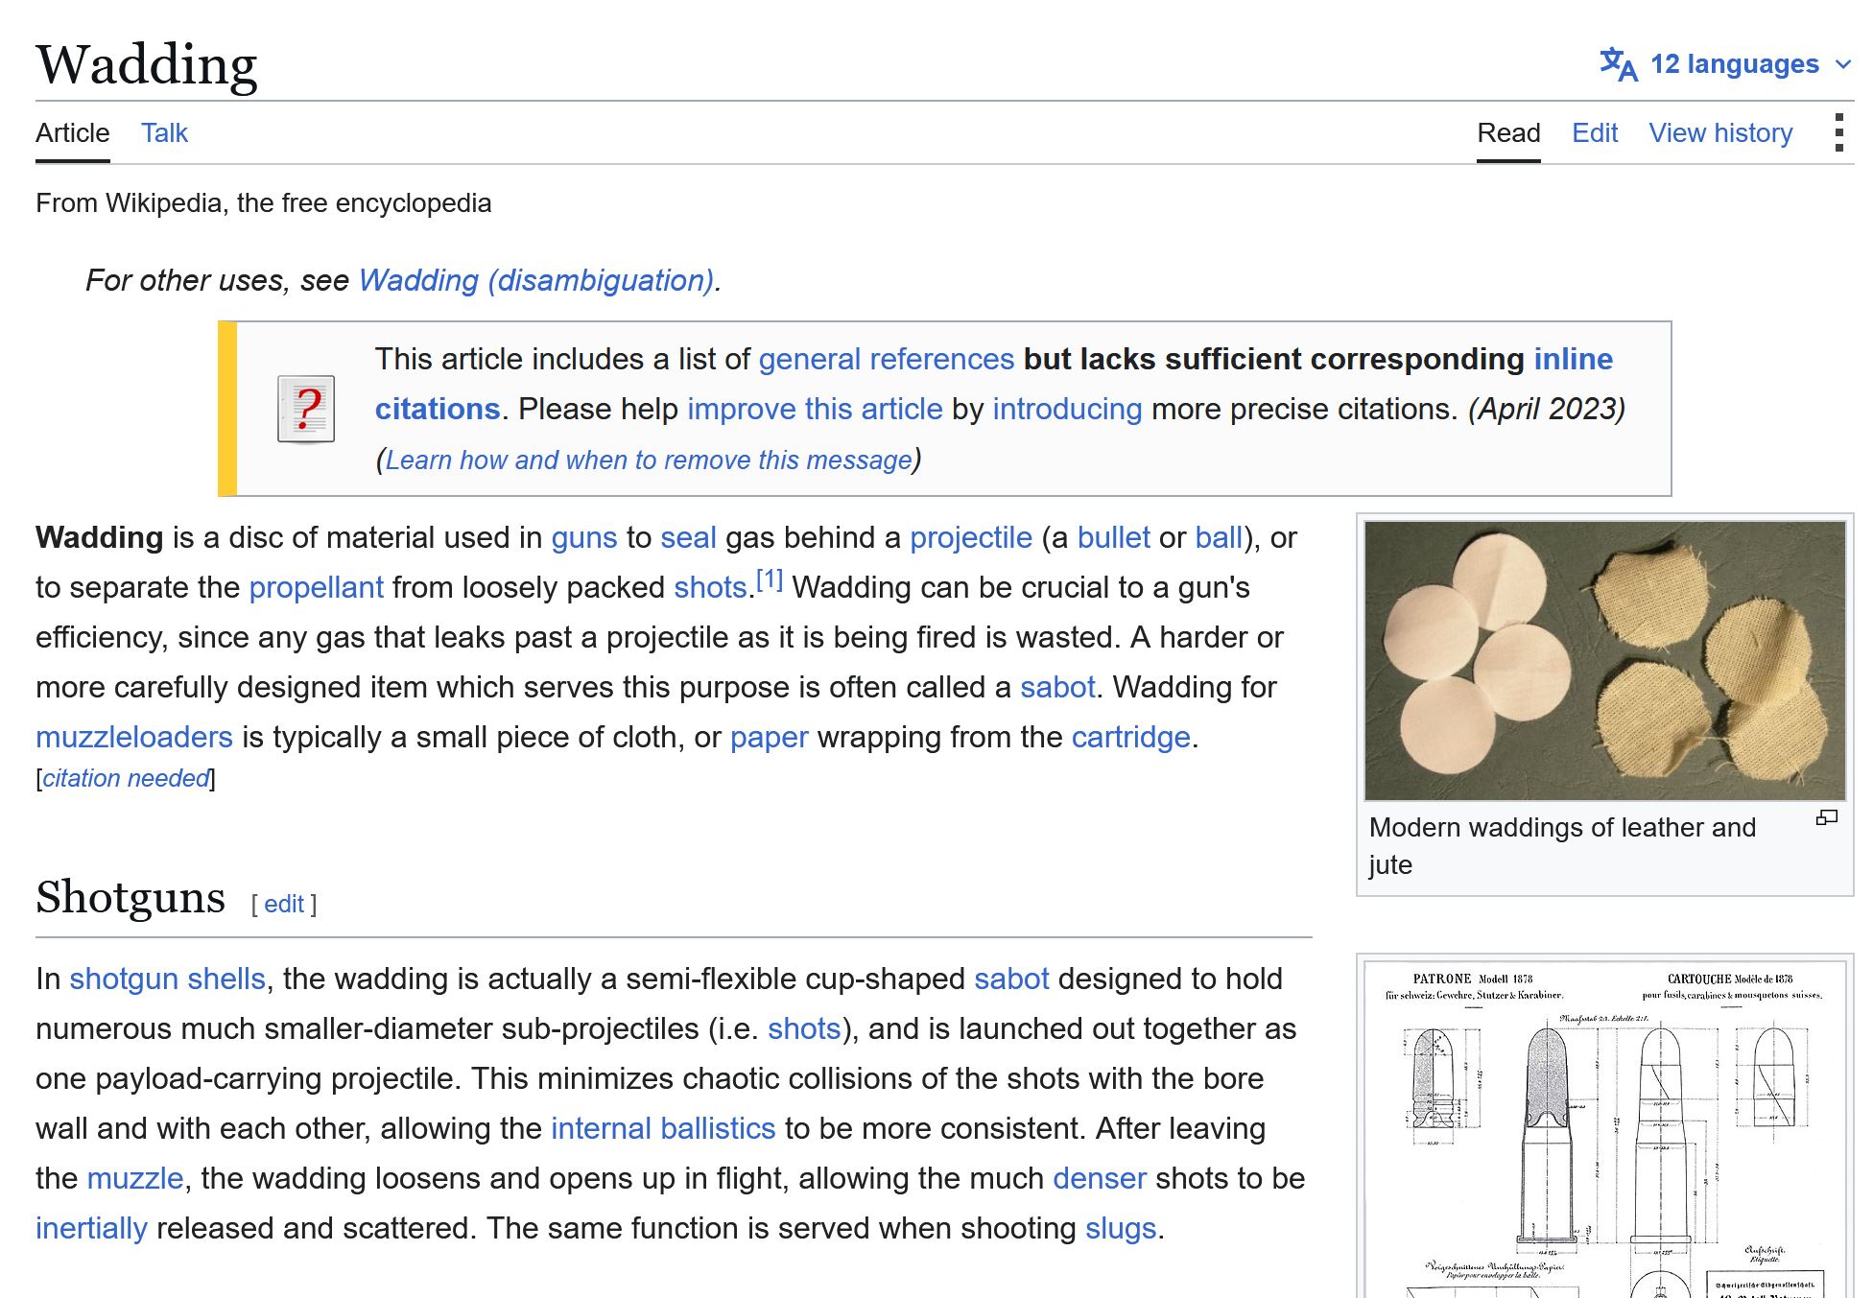The height and width of the screenshot is (1298, 1873).
Task: Open the guns link
Action: coord(584,537)
